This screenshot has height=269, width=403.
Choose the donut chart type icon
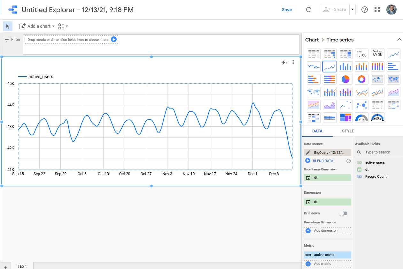pos(361,79)
